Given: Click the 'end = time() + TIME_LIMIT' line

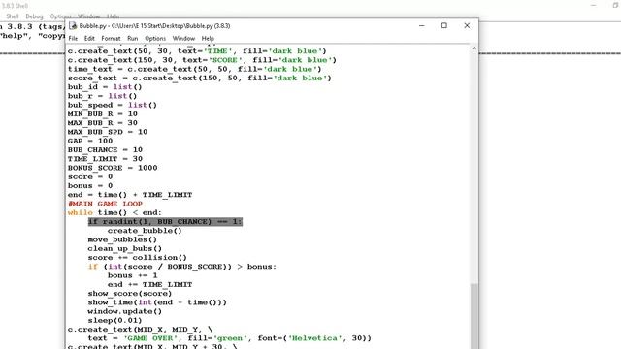Looking at the screenshot, I should [x=130, y=195].
